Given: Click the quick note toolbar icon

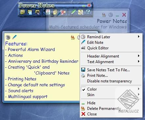Looking at the screenshot, I should pos(30,12).
